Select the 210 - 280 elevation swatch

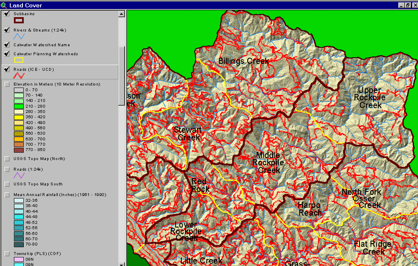[19, 106]
